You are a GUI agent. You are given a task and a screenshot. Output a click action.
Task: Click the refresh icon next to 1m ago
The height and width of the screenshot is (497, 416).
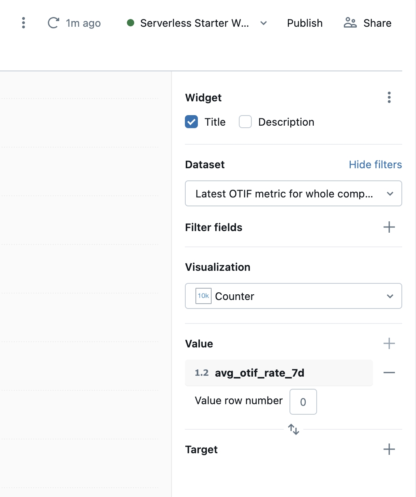pos(53,23)
